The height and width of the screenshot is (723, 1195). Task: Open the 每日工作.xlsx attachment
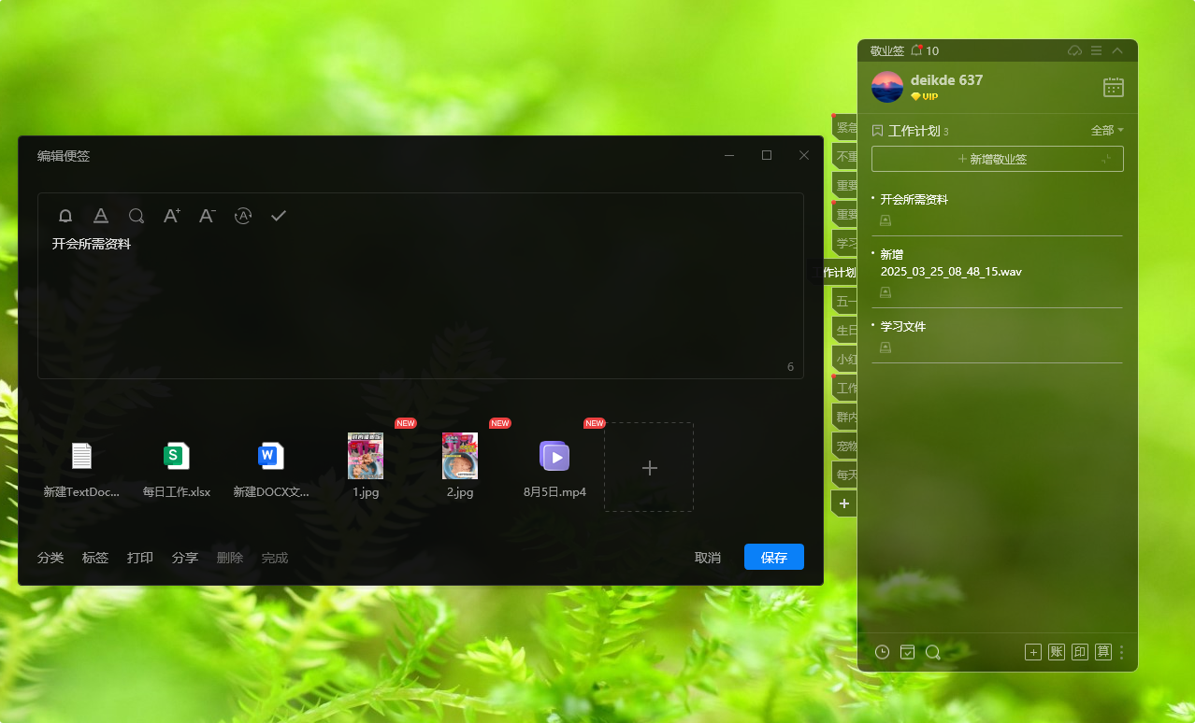tap(177, 469)
